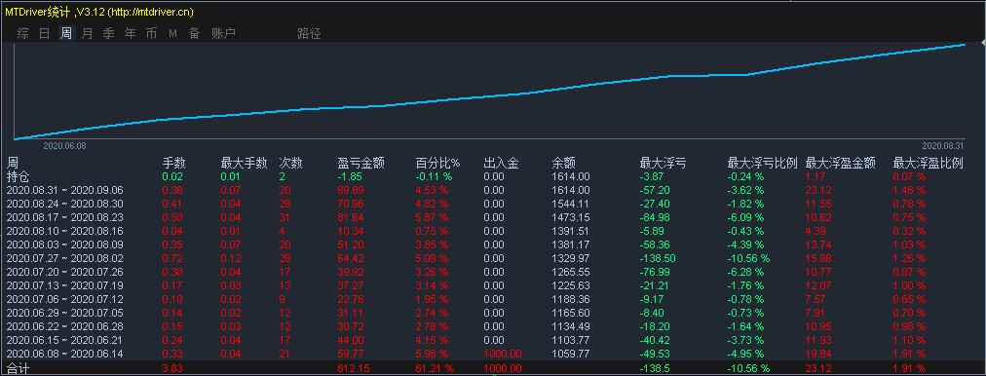Click the 最大浮盈金额 column header

click(x=840, y=164)
